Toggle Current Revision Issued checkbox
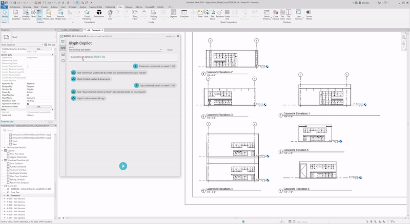 tap(28, 66)
